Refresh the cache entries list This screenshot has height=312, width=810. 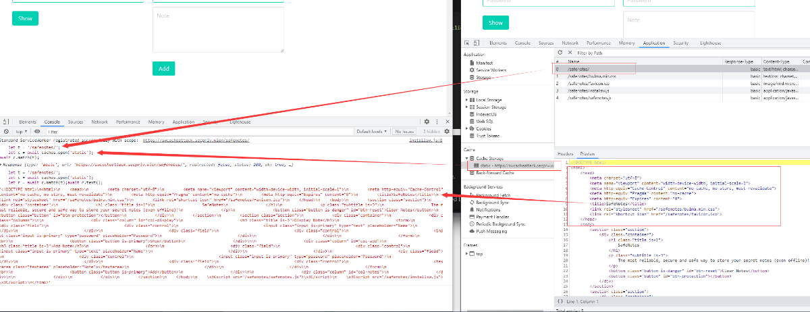pyautogui.click(x=560, y=52)
